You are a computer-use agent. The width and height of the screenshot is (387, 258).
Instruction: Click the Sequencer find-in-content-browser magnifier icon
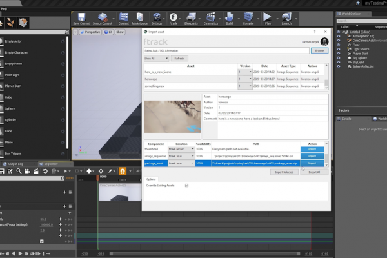[x=19, y=171]
